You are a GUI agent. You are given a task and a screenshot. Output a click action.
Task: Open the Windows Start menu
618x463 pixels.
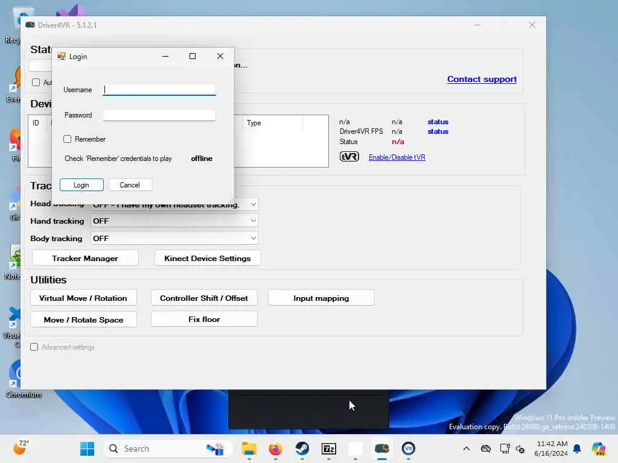(87, 449)
